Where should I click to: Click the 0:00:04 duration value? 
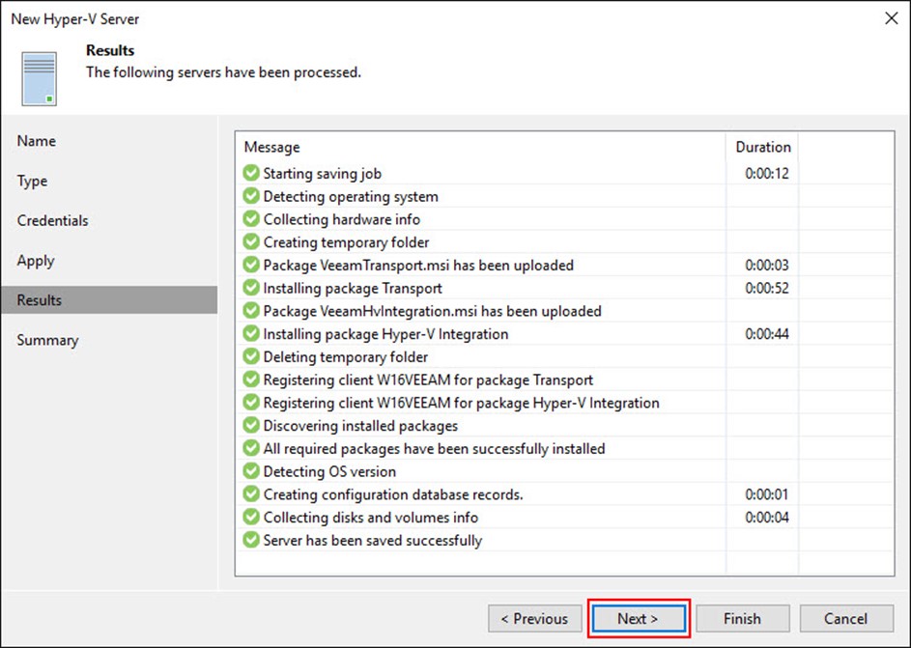[x=767, y=518]
